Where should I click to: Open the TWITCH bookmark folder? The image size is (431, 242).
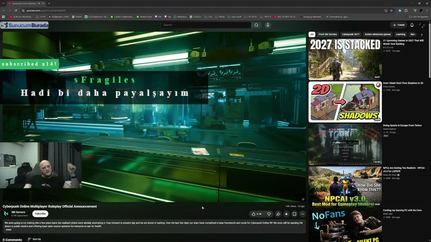tap(265, 17)
